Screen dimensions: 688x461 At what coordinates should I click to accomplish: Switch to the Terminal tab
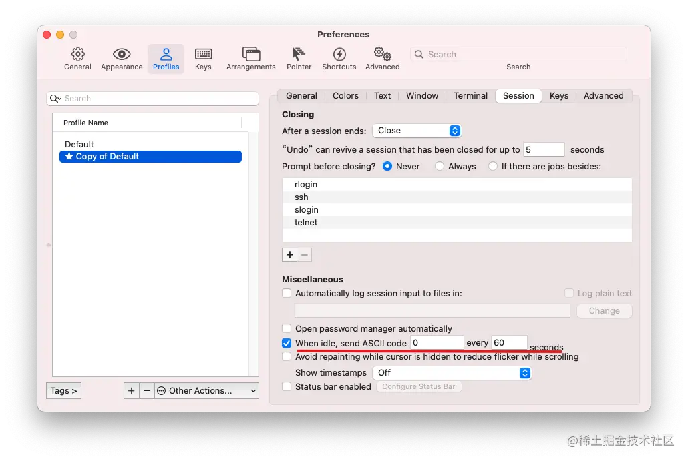tap(470, 95)
